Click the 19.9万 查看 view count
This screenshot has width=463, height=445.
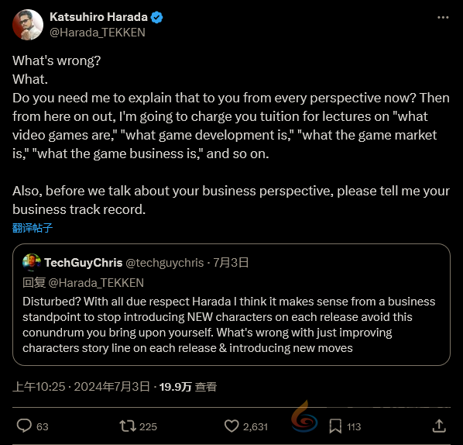point(188,386)
